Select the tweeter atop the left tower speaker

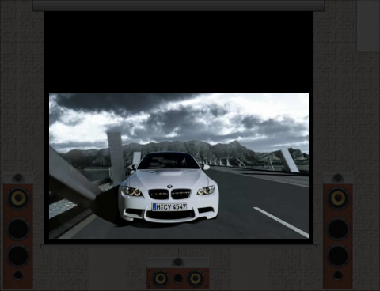coord(18,178)
